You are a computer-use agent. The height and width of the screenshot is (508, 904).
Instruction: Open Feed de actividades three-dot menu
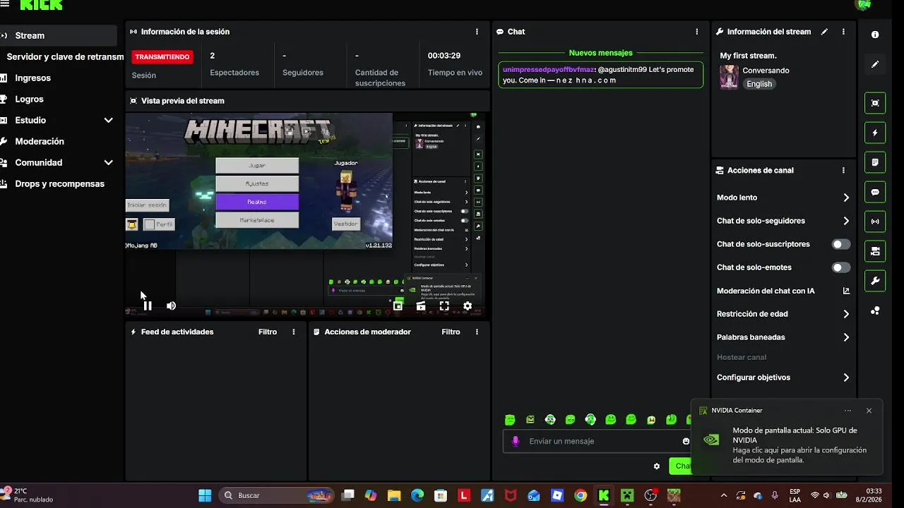pos(294,332)
